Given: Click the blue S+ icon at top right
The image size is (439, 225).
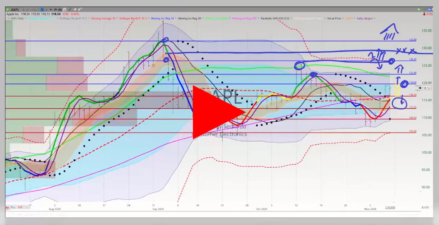Looking at the screenshot, I should 429,9.
